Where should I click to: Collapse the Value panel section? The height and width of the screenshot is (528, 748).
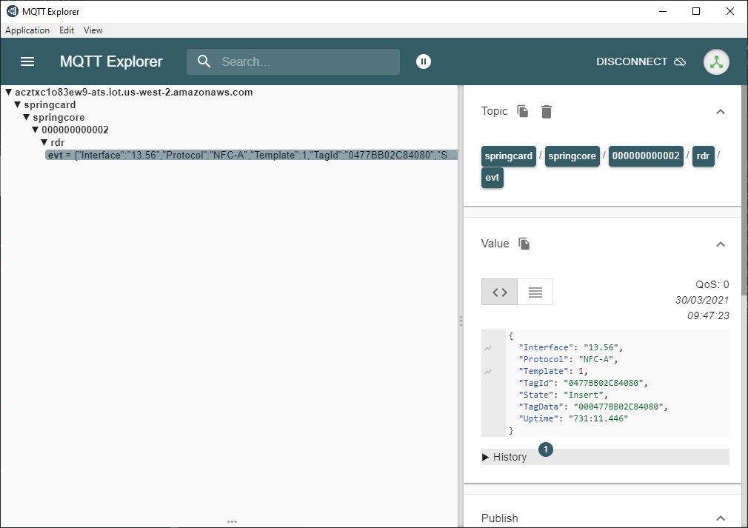coord(721,244)
